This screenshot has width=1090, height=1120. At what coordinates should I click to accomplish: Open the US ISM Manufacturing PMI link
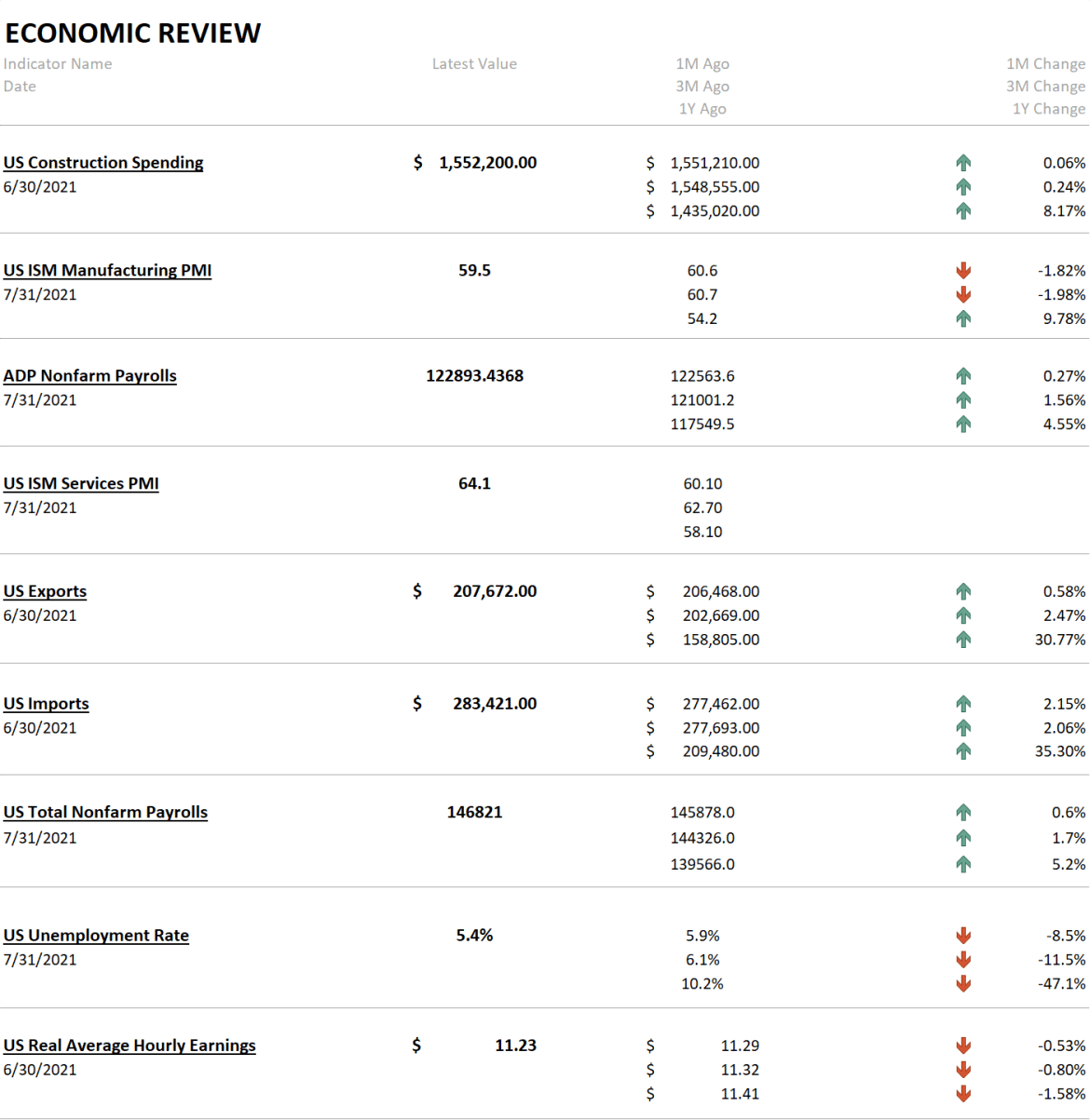click(107, 271)
